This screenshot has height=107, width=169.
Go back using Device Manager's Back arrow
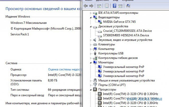coord(86,6)
